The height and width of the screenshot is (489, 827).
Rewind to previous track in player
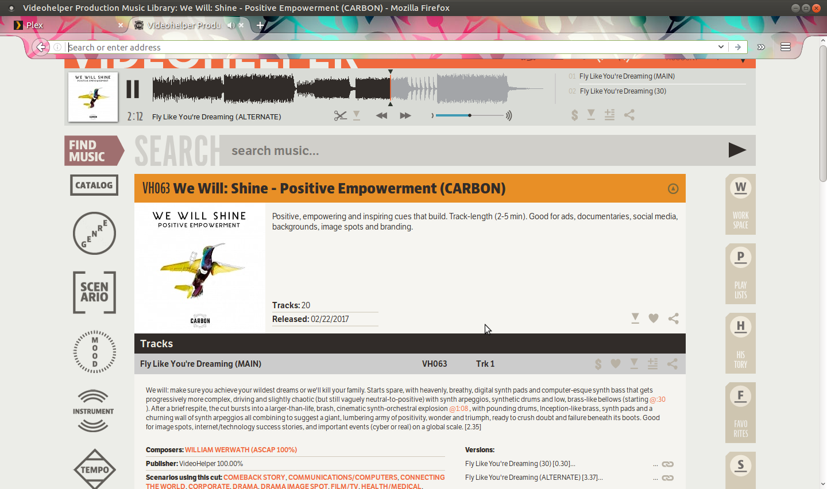(381, 115)
